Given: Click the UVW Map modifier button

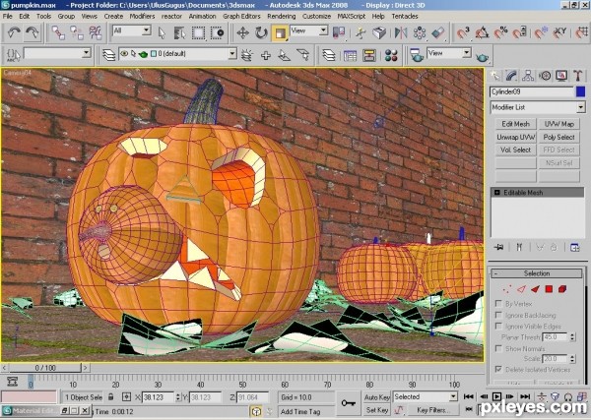Looking at the screenshot, I should pyautogui.click(x=558, y=124).
